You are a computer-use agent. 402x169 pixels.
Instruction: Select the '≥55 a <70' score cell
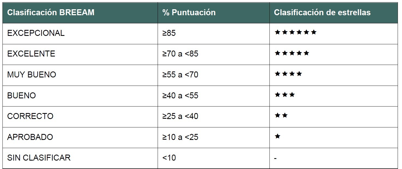click(x=214, y=75)
